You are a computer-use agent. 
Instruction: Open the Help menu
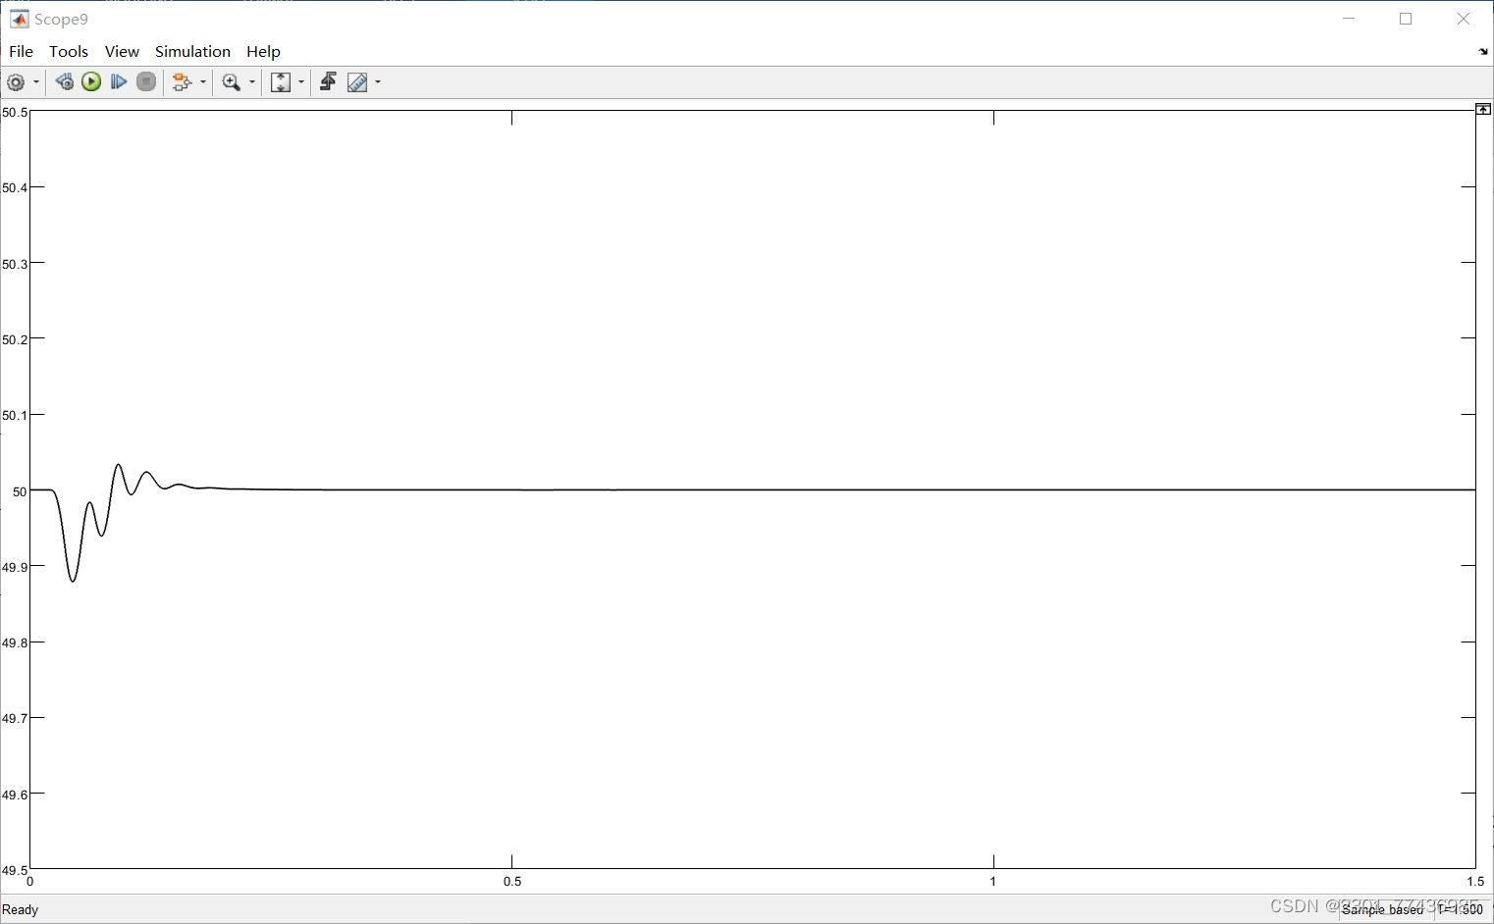263,51
